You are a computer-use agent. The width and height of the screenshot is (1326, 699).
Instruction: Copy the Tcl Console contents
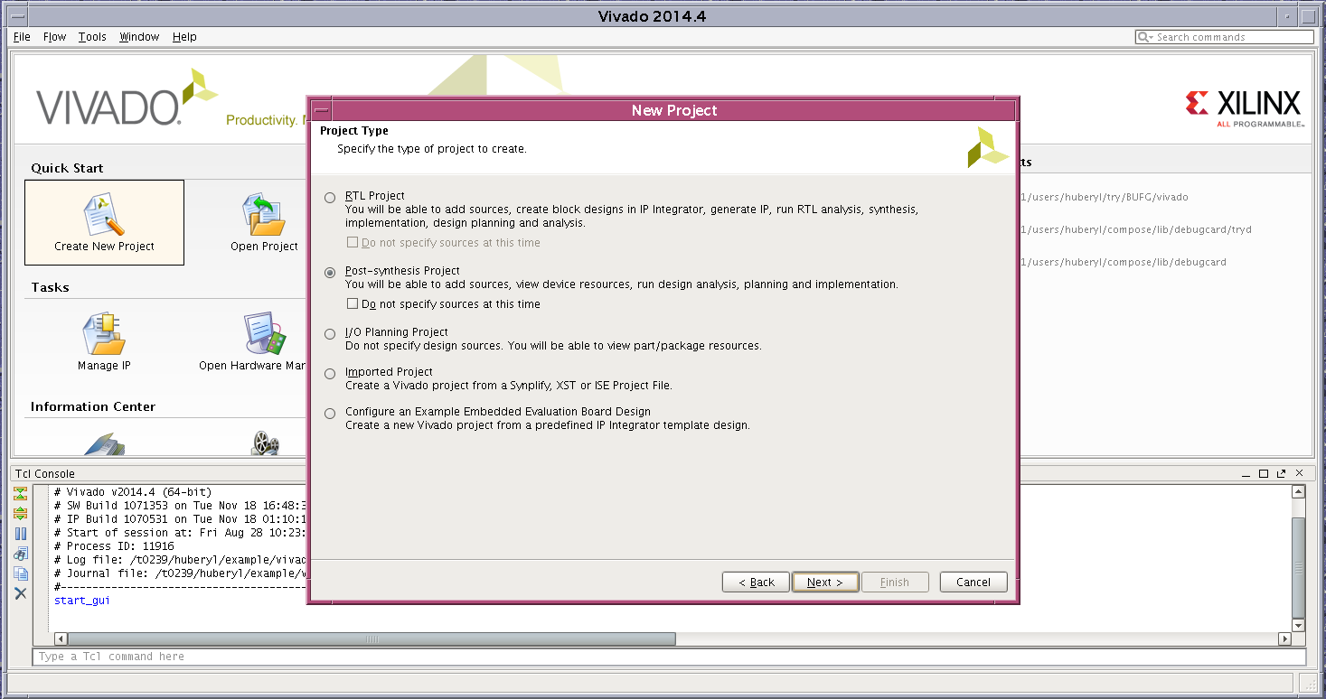tap(20, 573)
